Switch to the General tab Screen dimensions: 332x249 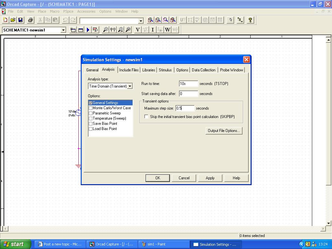[92, 70]
